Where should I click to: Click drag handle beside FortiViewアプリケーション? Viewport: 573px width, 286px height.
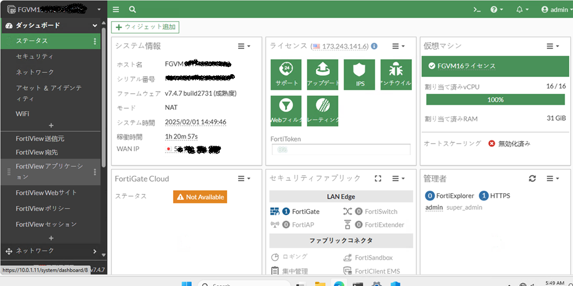(9, 172)
